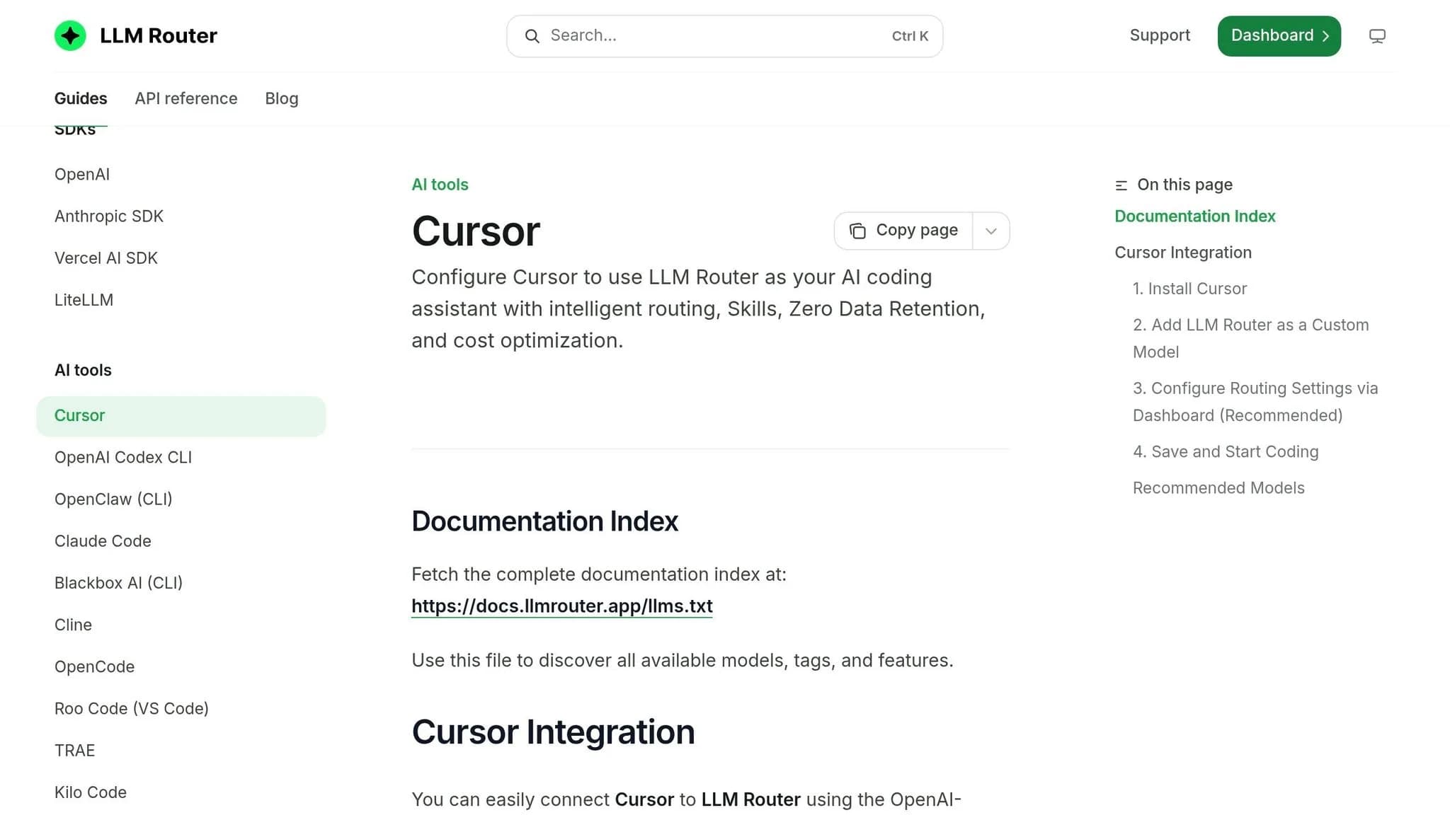1450x815 pixels.
Task: Open Vercel AI SDK sidebar page
Action: click(x=106, y=258)
